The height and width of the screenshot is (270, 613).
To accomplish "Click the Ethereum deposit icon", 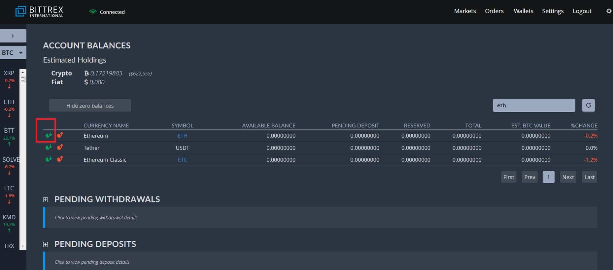I will 49,135.
